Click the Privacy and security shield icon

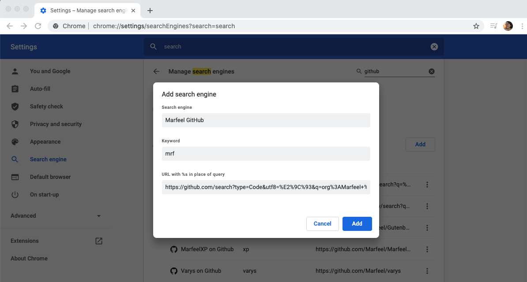pos(15,124)
